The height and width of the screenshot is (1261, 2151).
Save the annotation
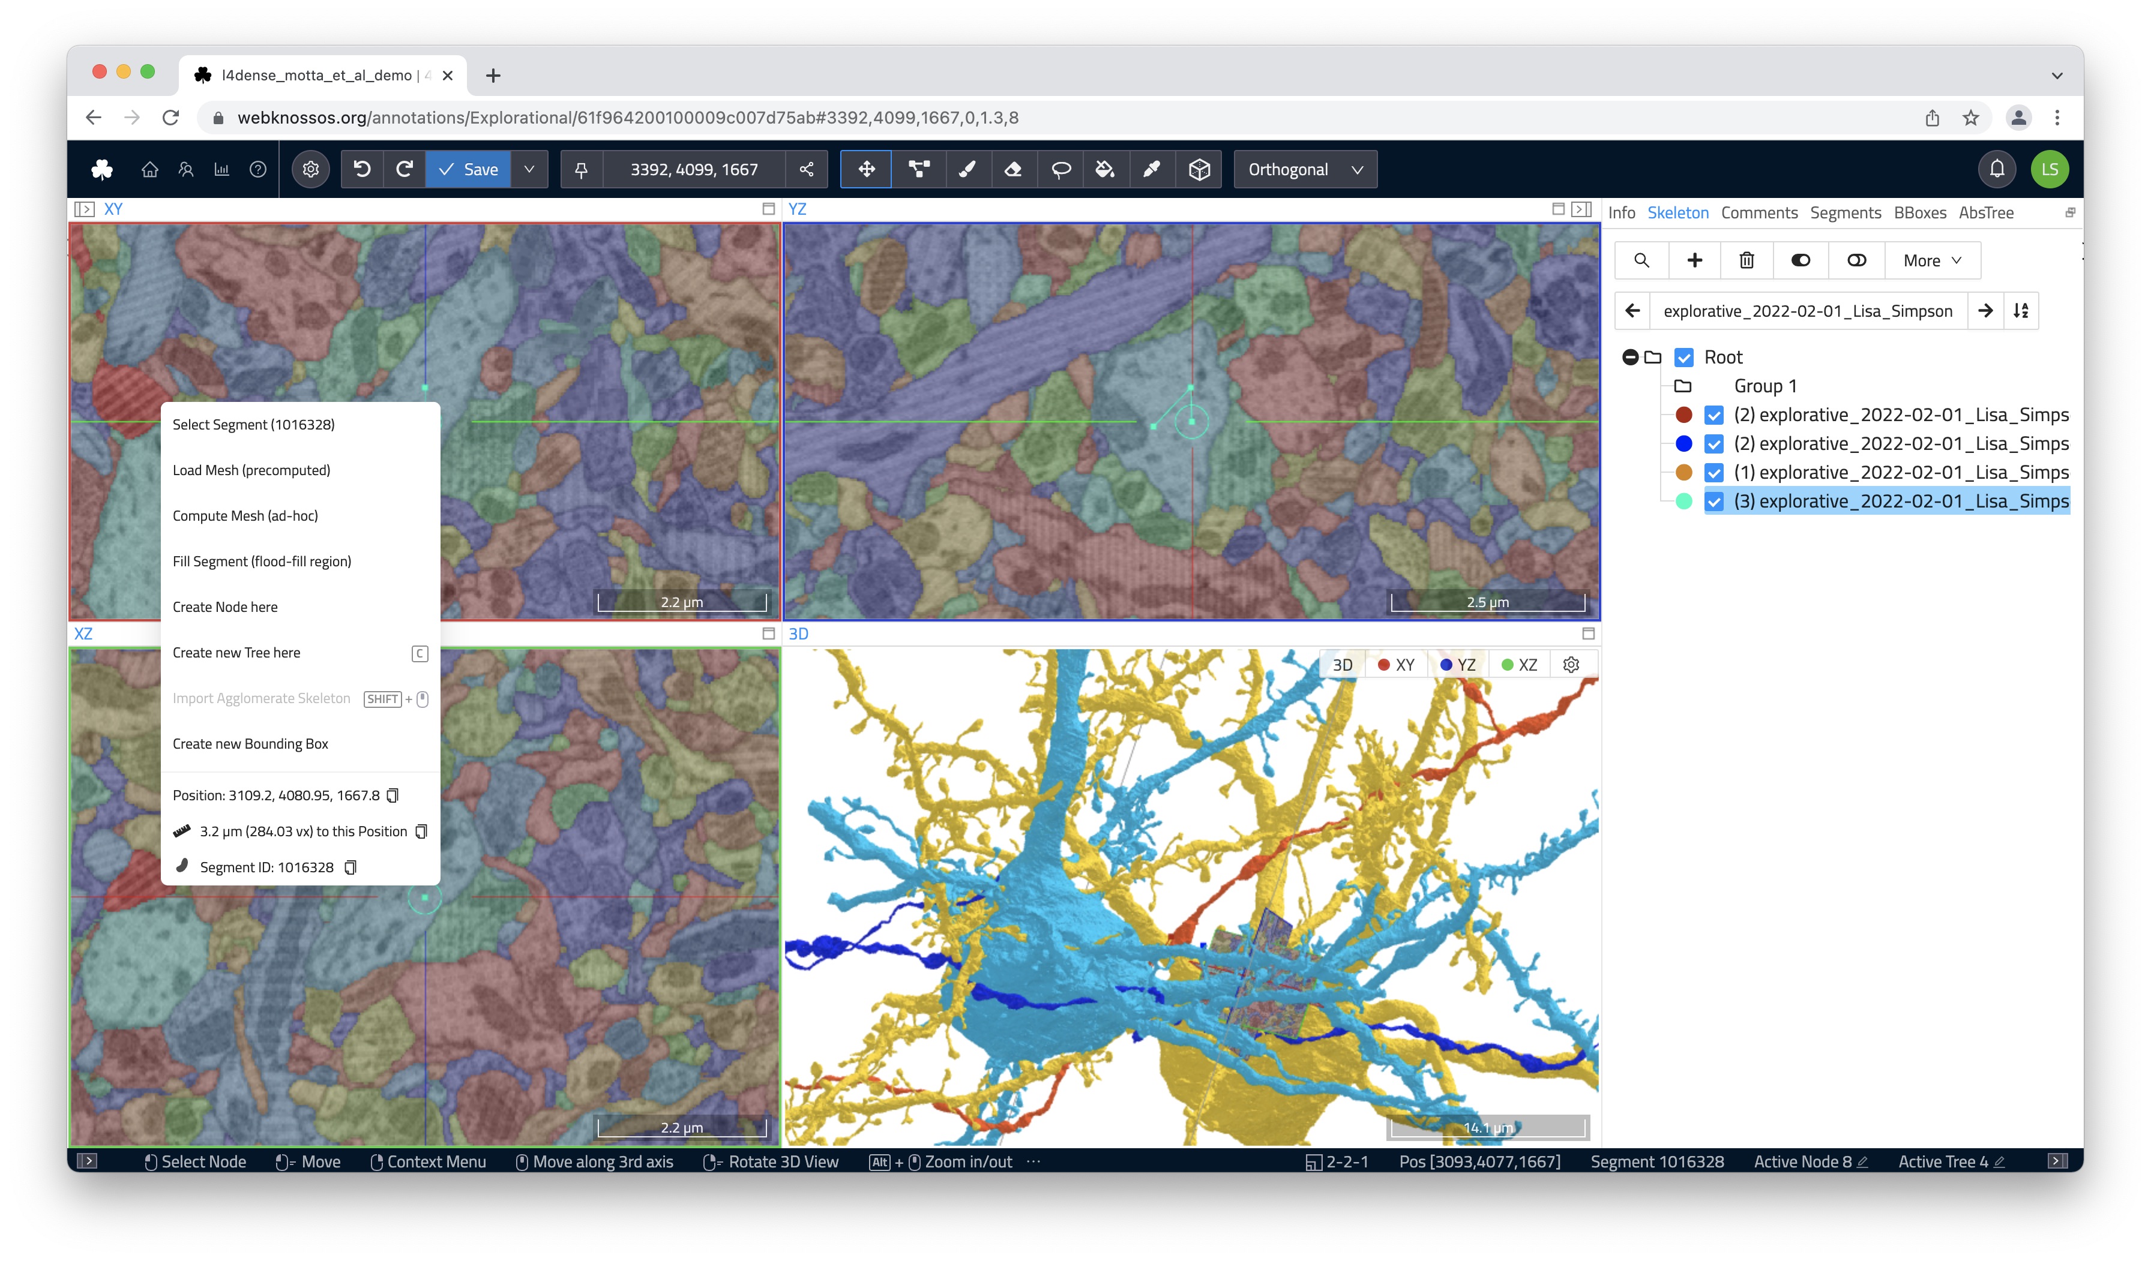click(x=468, y=169)
